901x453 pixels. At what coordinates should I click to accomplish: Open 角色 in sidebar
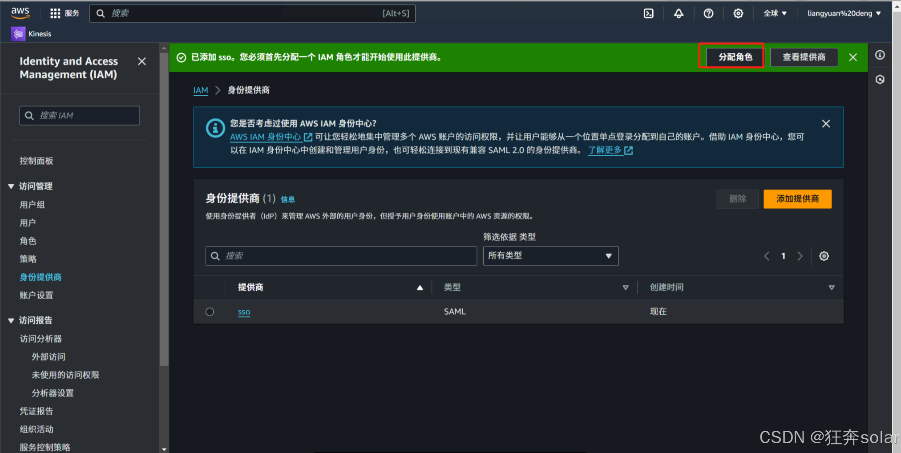click(x=28, y=241)
